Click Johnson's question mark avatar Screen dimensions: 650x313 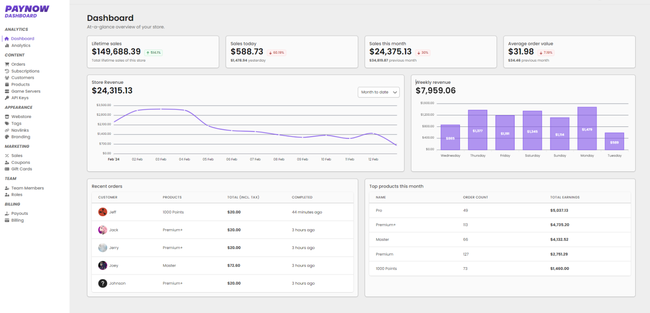tap(102, 283)
